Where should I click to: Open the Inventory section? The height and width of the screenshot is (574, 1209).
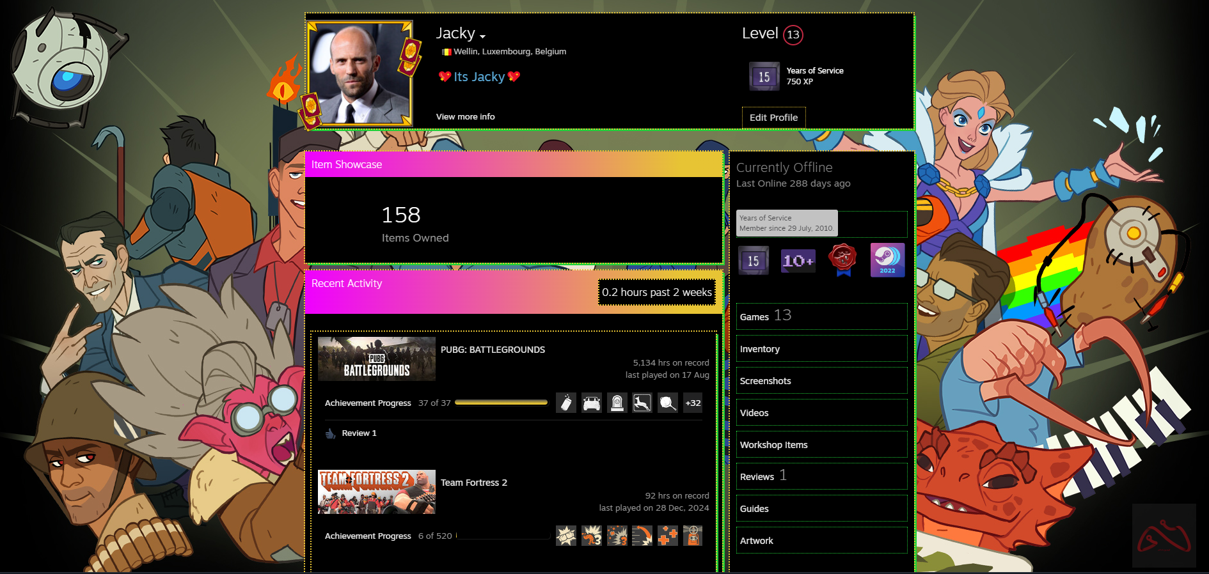[760, 349]
